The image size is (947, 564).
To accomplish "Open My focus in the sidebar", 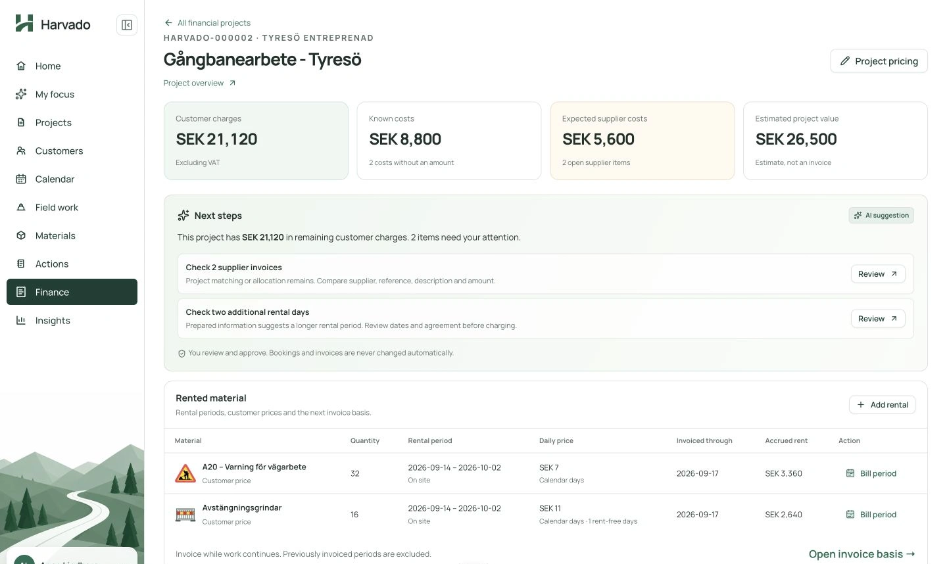I will pyautogui.click(x=72, y=94).
